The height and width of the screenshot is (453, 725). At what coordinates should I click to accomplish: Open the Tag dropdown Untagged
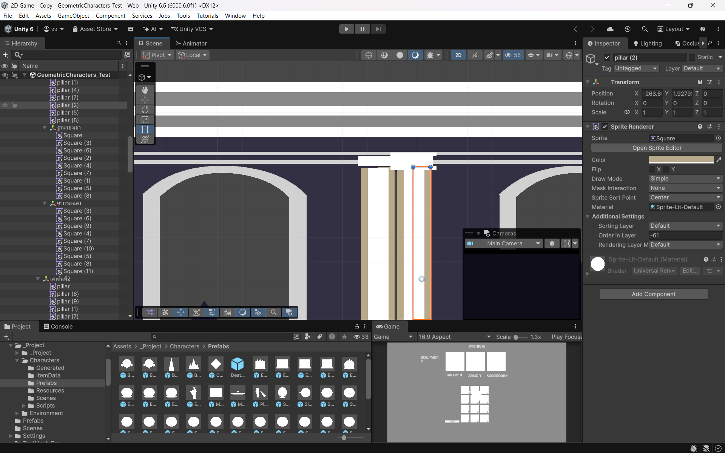(x=636, y=68)
